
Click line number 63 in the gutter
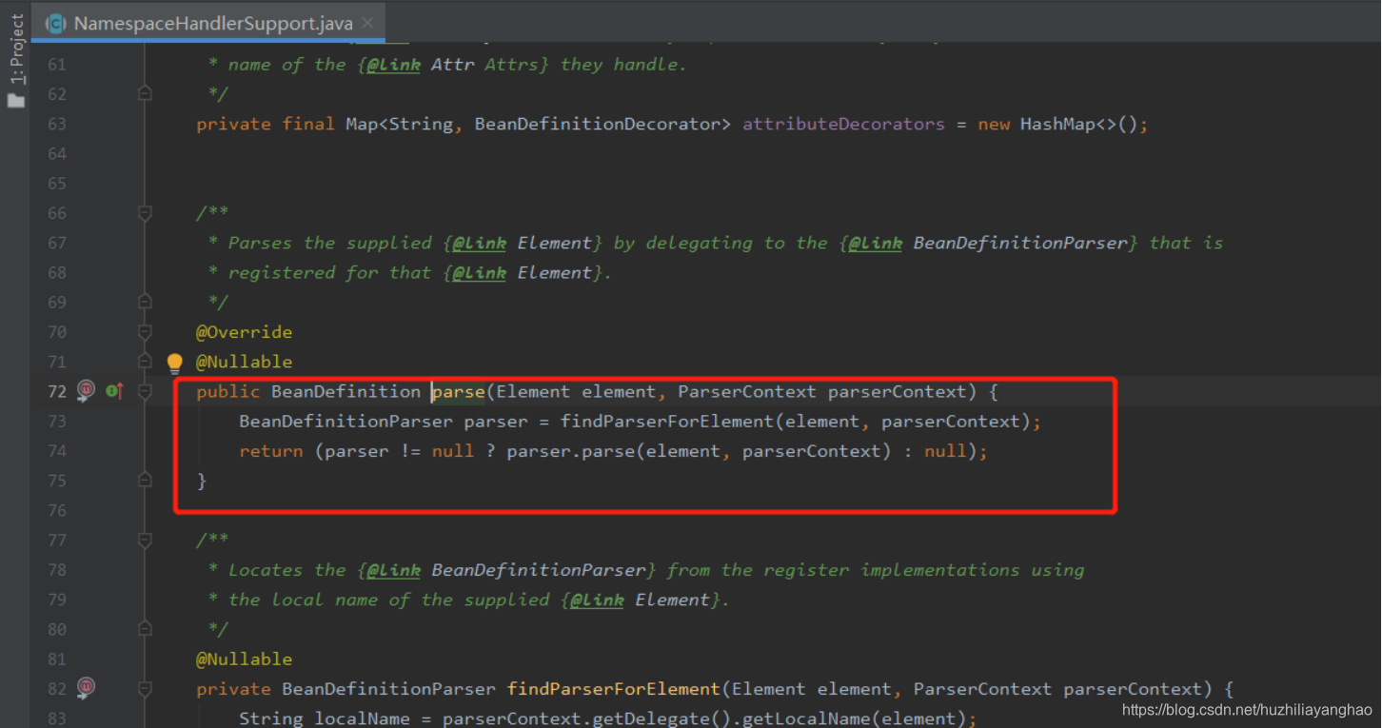57,124
